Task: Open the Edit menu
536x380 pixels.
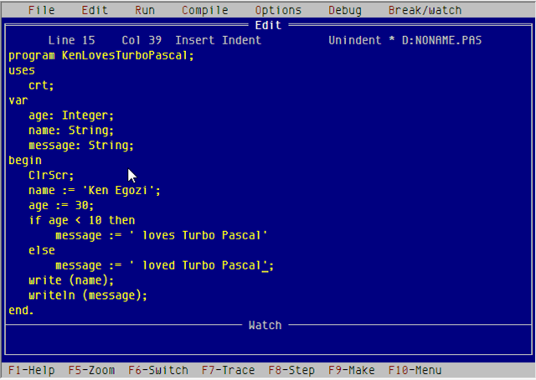Action: pyautogui.click(x=95, y=10)
